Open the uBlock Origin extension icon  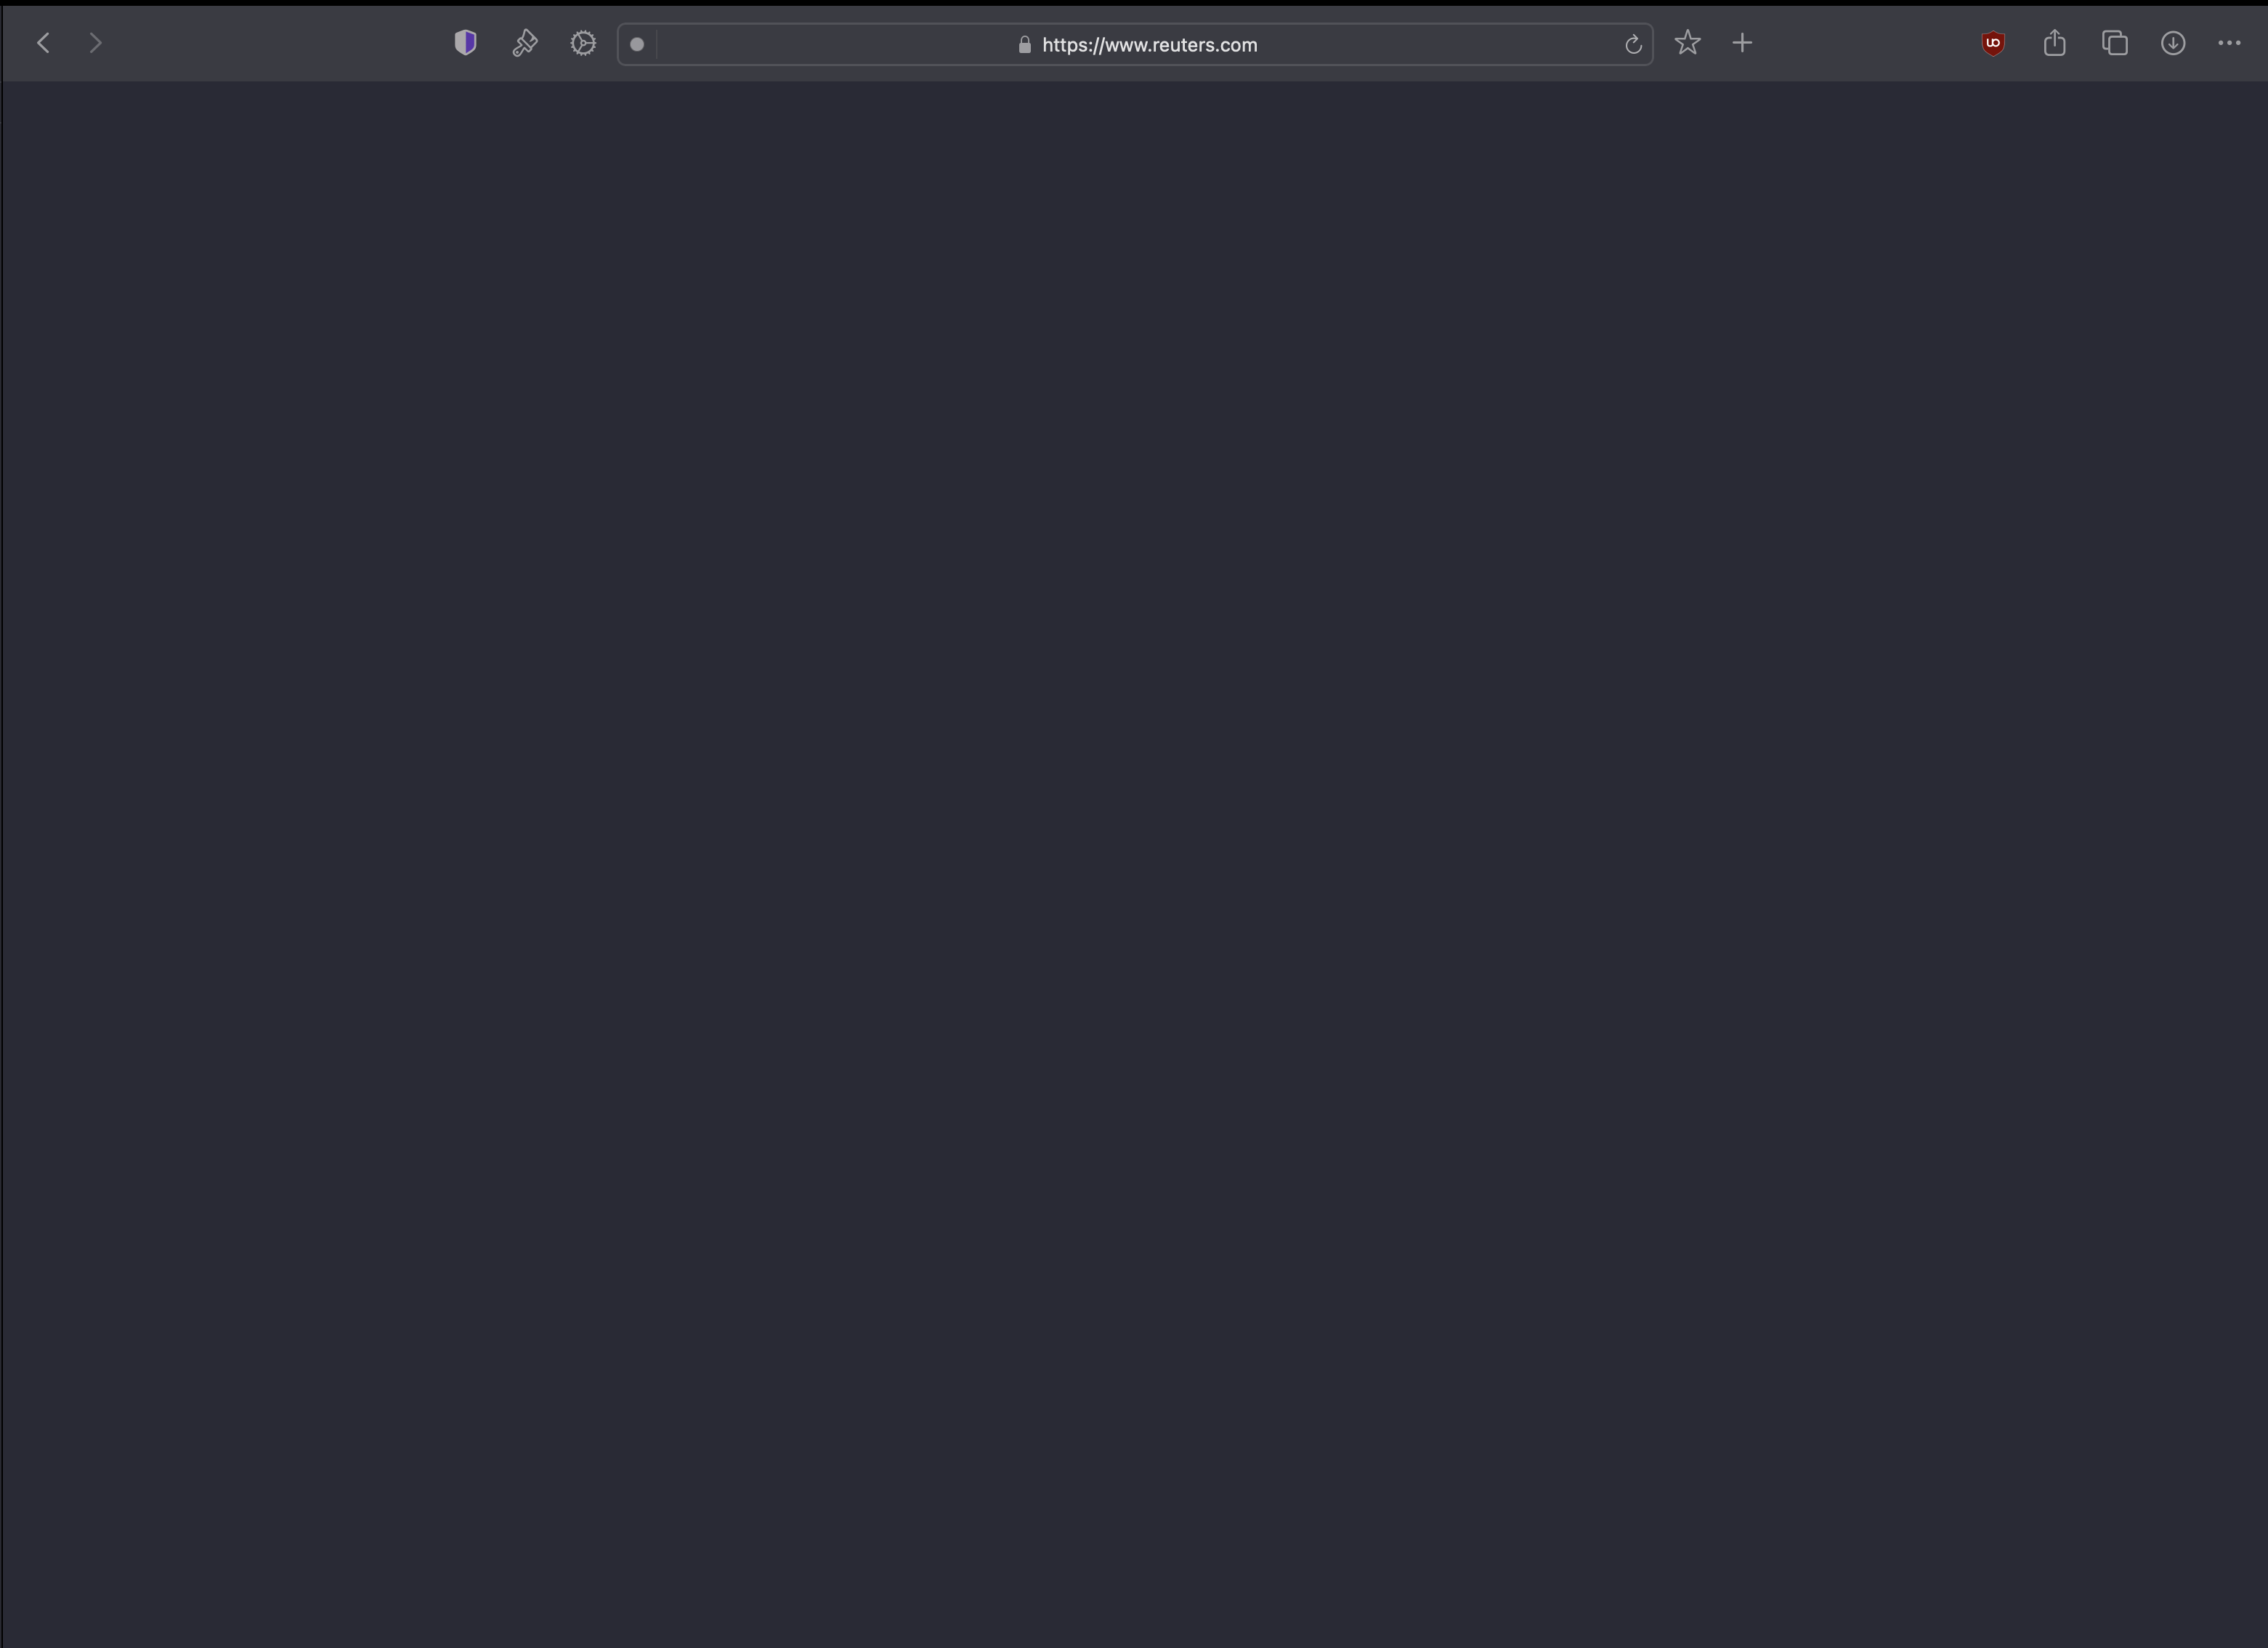(1993, 43)
